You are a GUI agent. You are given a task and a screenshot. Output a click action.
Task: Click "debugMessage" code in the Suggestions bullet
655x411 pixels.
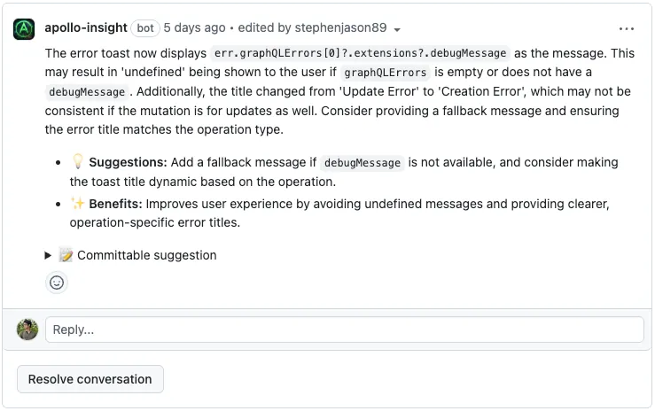pyautogui.click(x=362, y=163)
